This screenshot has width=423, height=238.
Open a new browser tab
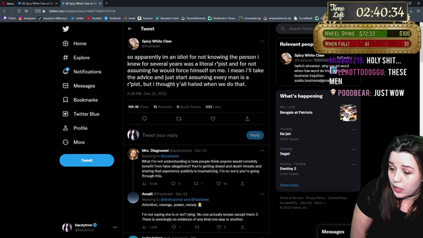tap(106, 3)
